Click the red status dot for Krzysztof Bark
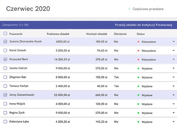177x130 pixels. tap(138, 59)
